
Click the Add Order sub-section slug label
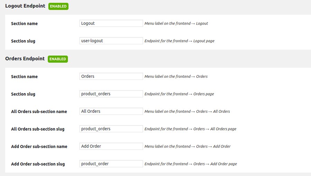38,164
